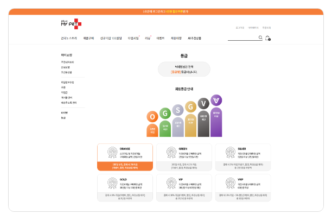Click the search input field
Image resolution: width=332 pixels, height=220 pixels.
click(x=242, y=38)
